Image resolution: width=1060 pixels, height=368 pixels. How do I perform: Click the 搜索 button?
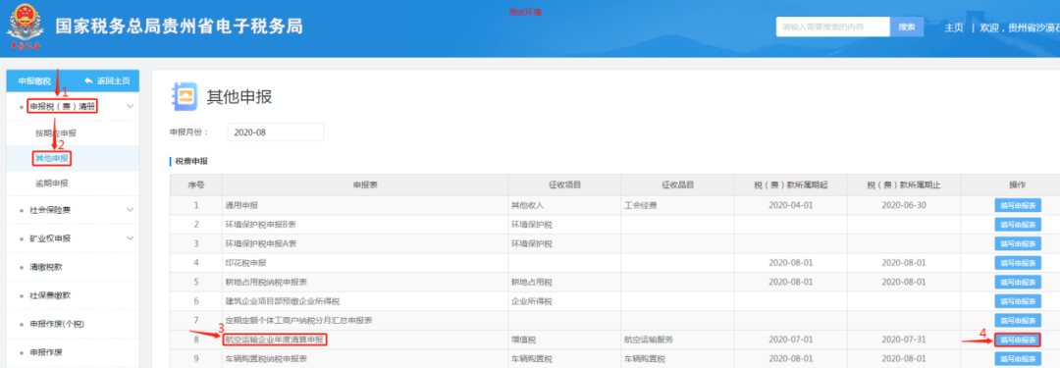[x=907, y=27]
